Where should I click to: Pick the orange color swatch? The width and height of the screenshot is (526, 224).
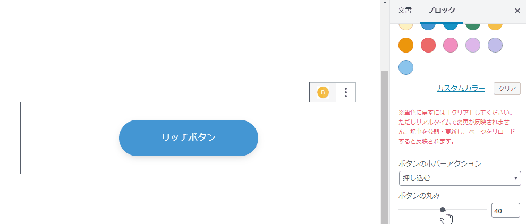pos(406,45)
